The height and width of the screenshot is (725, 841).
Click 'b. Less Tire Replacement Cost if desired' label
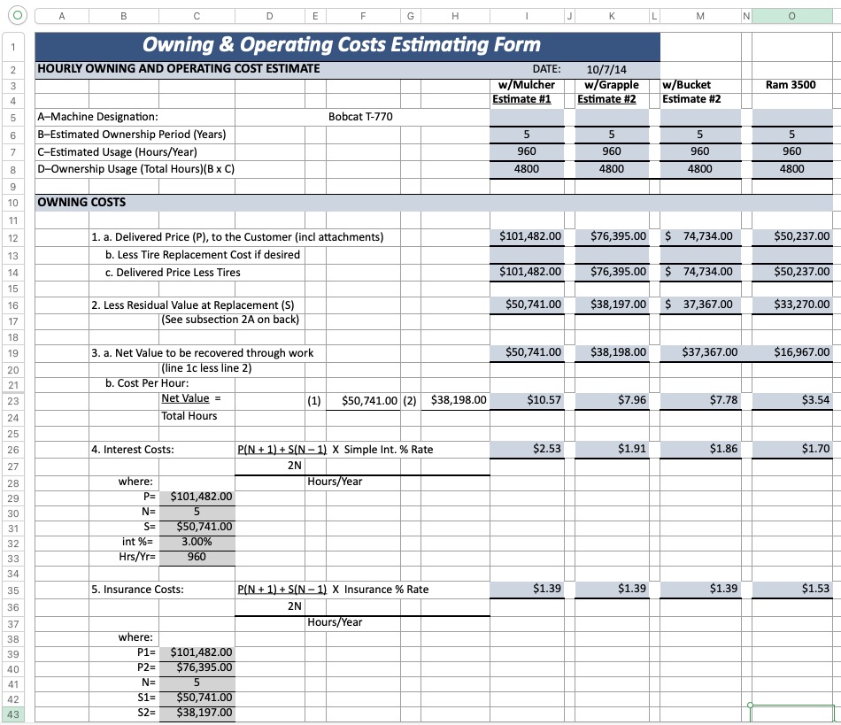coord(203,255)
